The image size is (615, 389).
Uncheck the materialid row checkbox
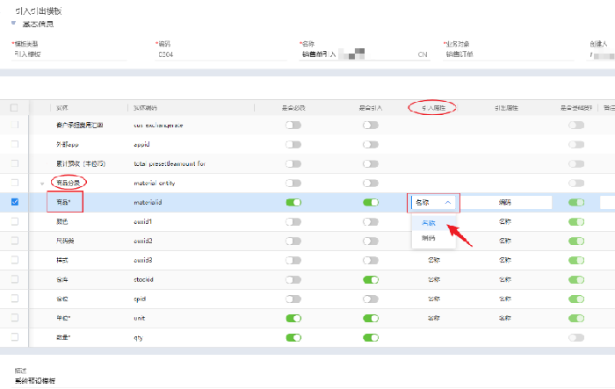point(14,202)
